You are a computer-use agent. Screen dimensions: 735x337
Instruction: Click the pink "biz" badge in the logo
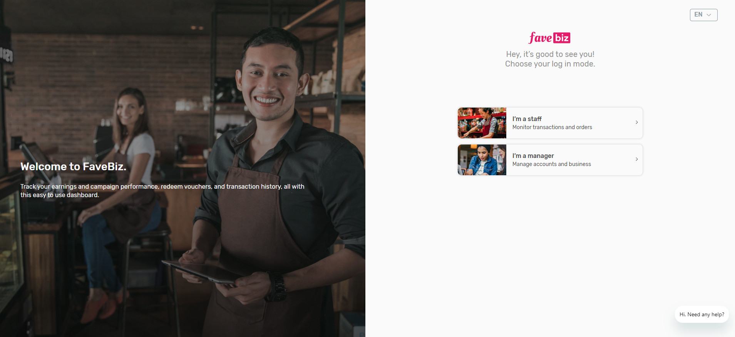pos(562,38)
